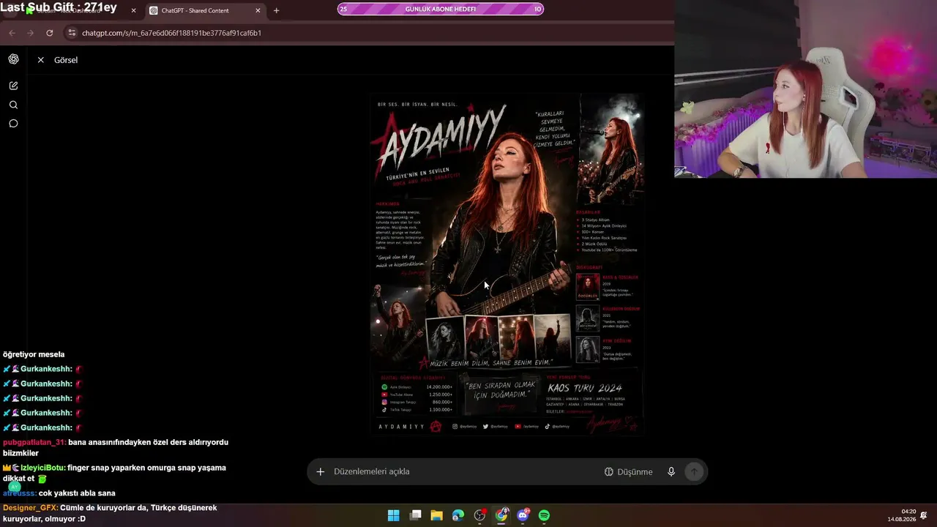Click the plus attach icon in the prompt box
Viewport: 937px width, 527px height.
click(x=320, y=471)
